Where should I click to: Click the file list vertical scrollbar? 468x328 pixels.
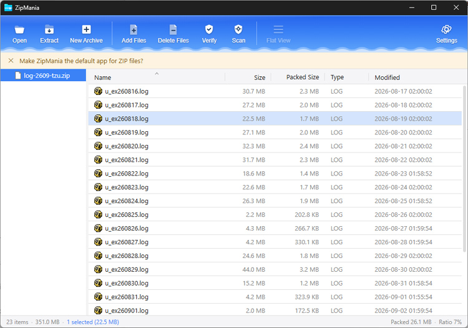point(464,169)
